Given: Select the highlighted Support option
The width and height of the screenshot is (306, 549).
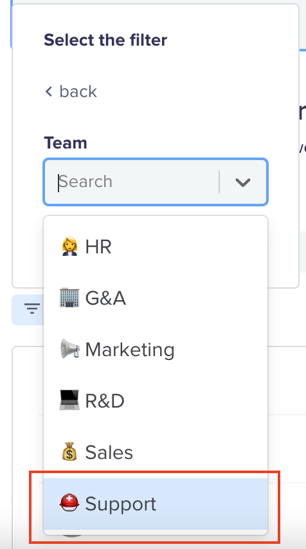Looking at the screenshot, I should click(156, 504).
